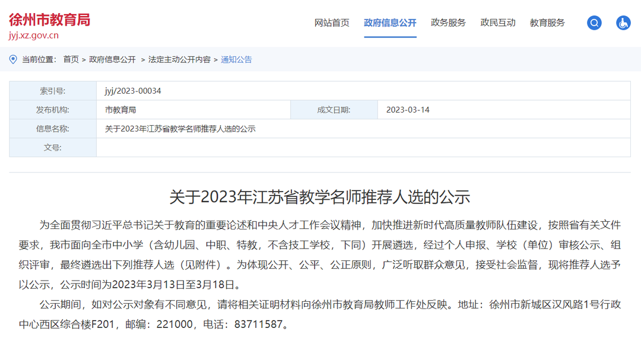Click the location pin icon
This screenshot has height=341, width=641.
coord(13,60)
